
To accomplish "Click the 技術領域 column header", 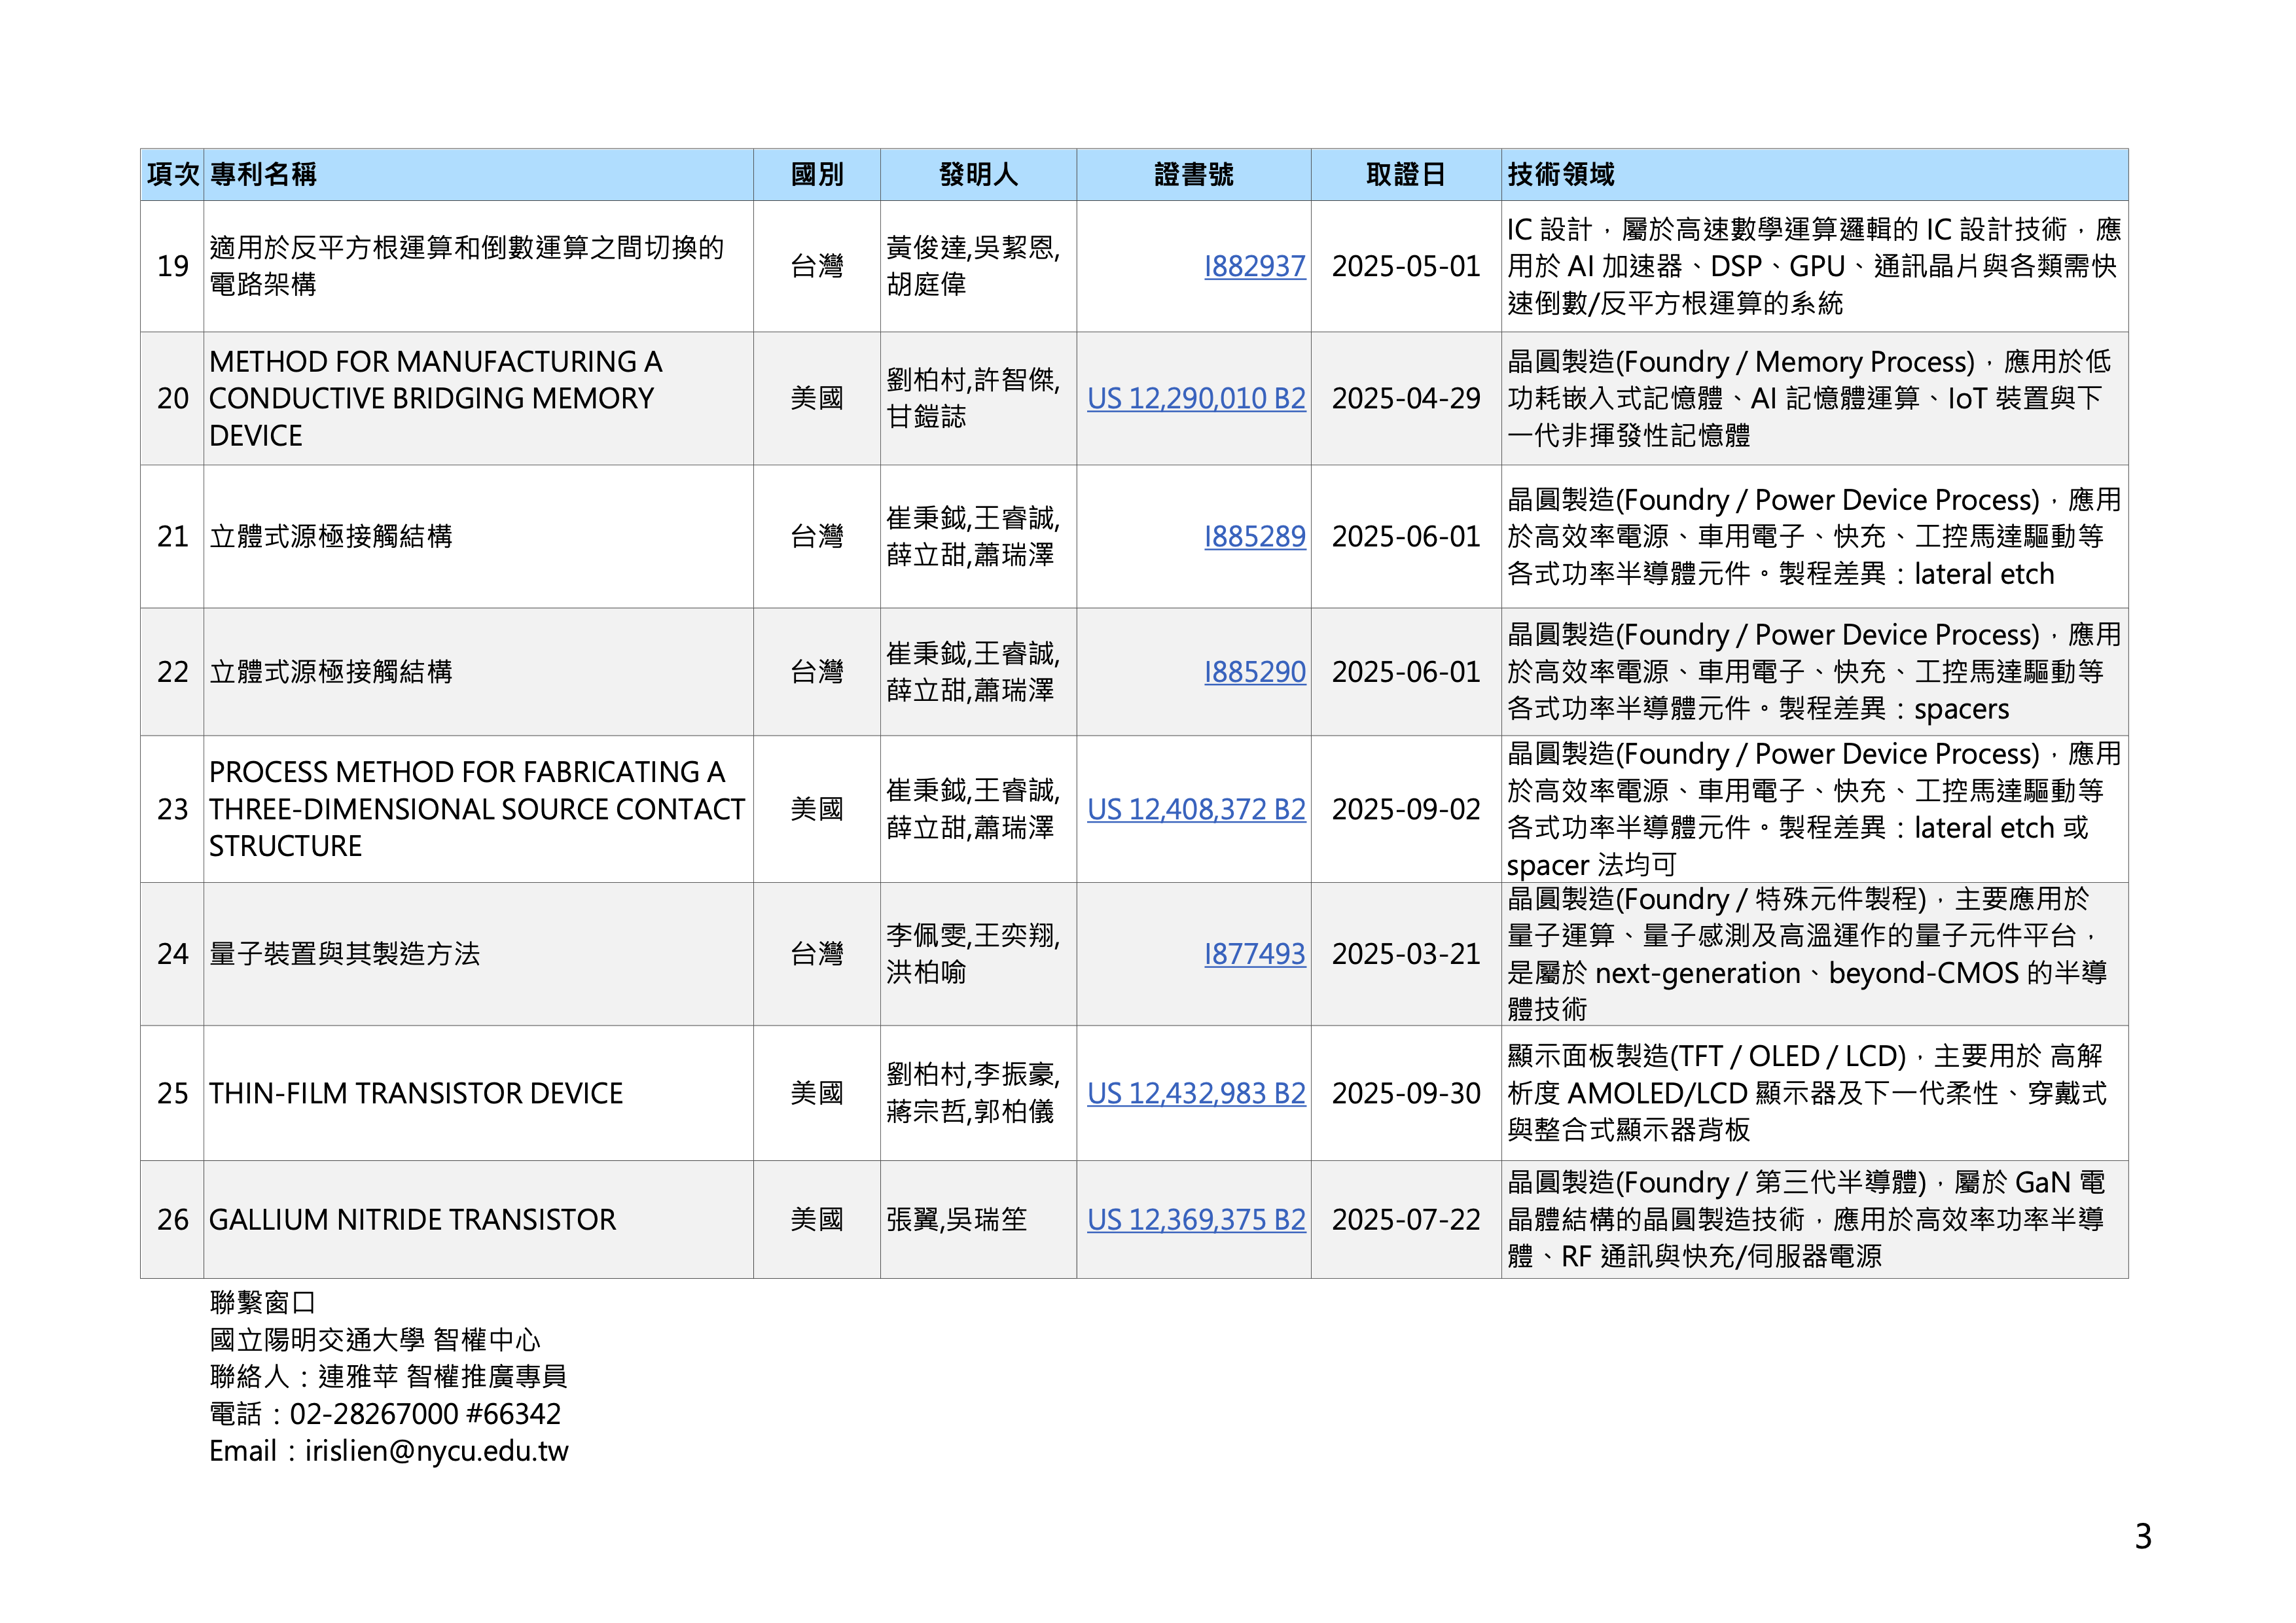I will coord(1561,175).
